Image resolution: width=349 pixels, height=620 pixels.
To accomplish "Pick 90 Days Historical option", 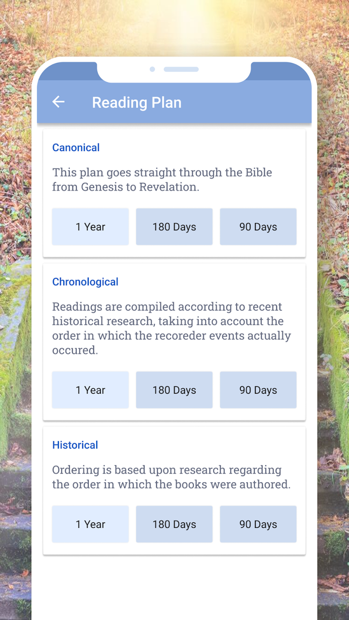I will click(x=258, y=524).
